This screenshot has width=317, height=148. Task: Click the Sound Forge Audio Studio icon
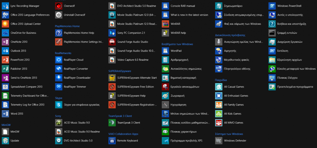[112, 42]
